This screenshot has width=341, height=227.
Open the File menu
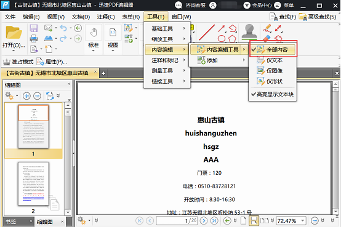pos(10,17)
